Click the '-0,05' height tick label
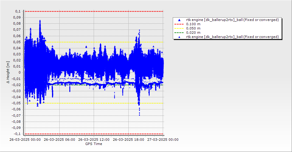The image size is (292, 152). pyautogui.click(x=16, y=103)
